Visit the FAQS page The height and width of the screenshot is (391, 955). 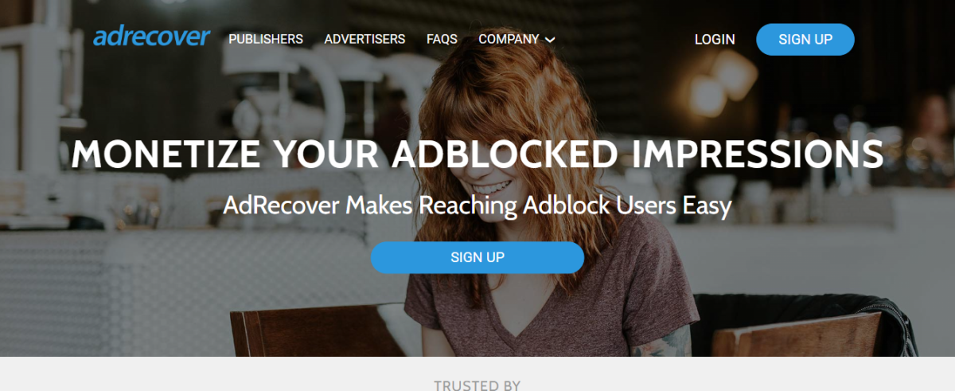coord(442,39)
